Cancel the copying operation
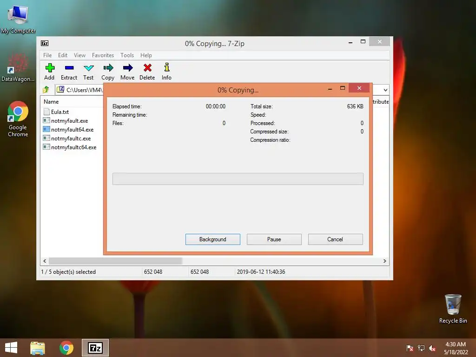 tap(336, 239)
